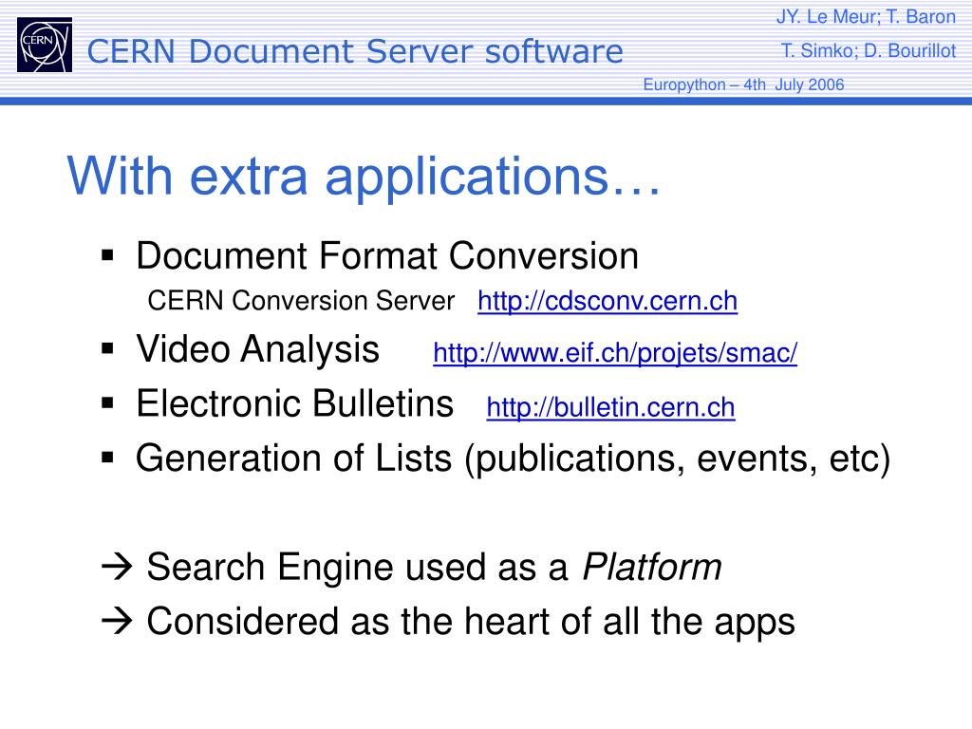Click the 'Europython – 4th July 2006' text
Image resolution: width=972 pixels, height=729 pixels.
[743, 84]
